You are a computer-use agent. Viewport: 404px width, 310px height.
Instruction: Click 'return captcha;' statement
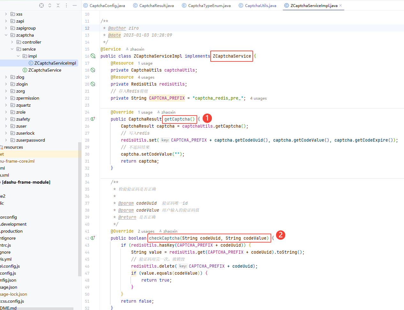point(140,161)
